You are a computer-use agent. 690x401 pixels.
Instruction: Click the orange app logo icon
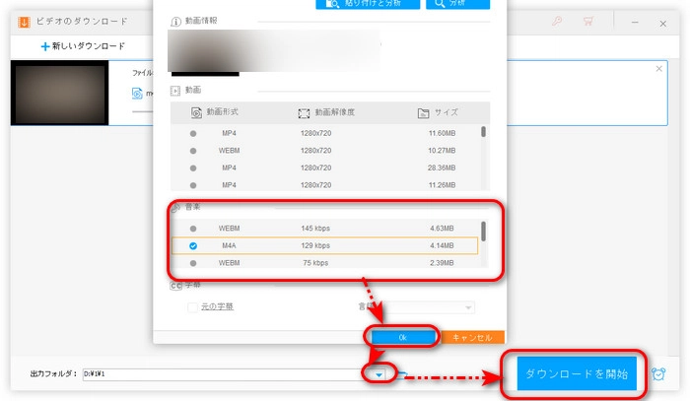(x=25, y=22)
